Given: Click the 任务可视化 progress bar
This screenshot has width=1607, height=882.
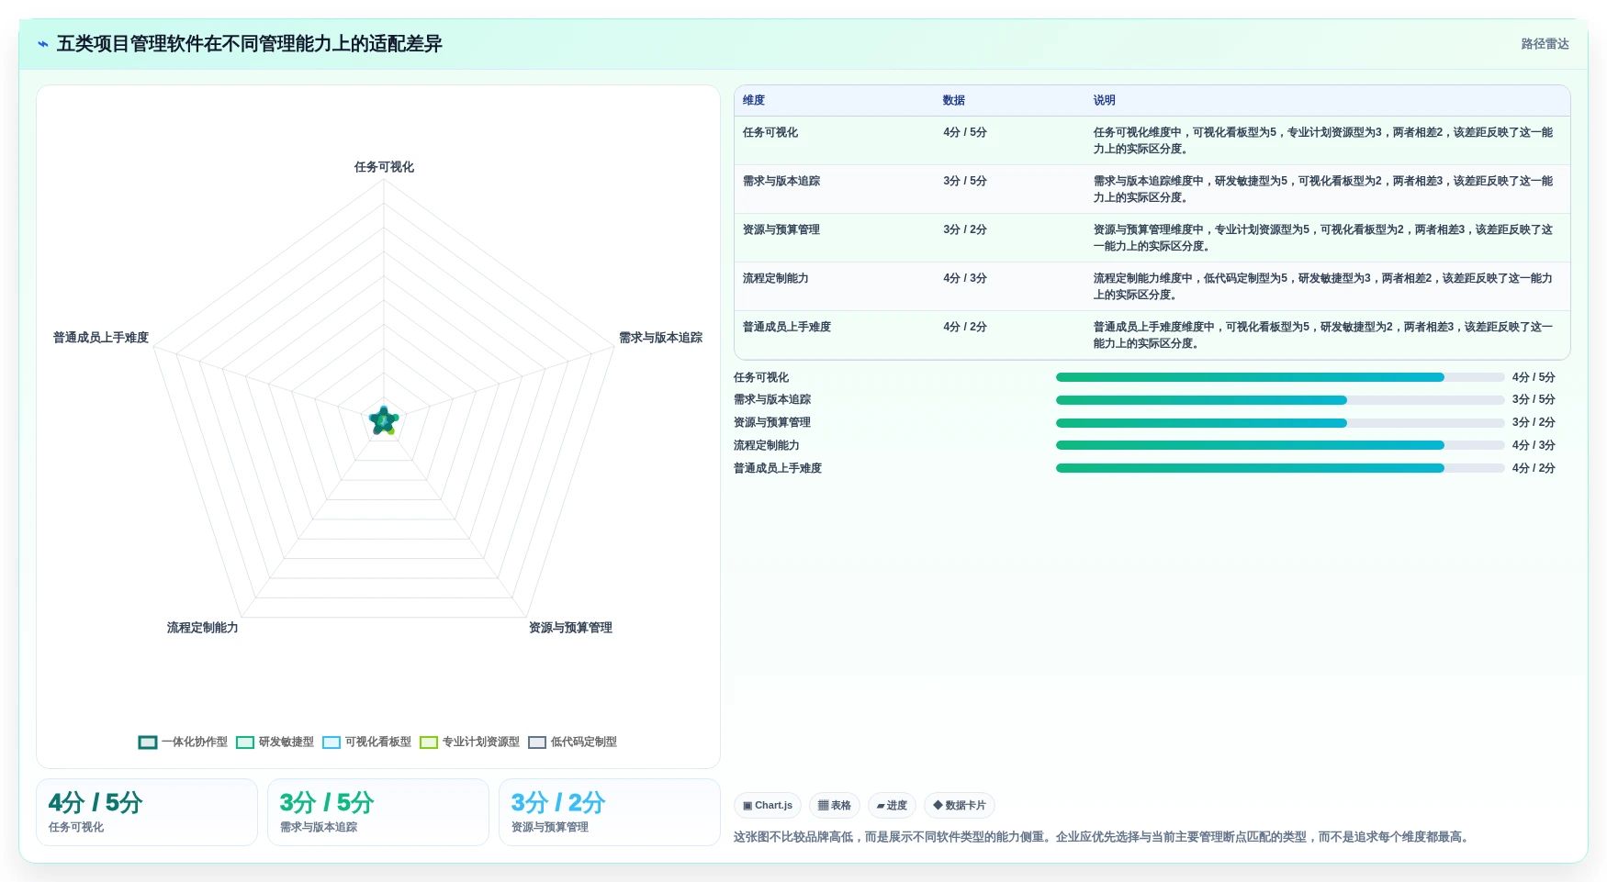Looking at the screenshot, I should pyautogui.click(x=1280, y=377).
